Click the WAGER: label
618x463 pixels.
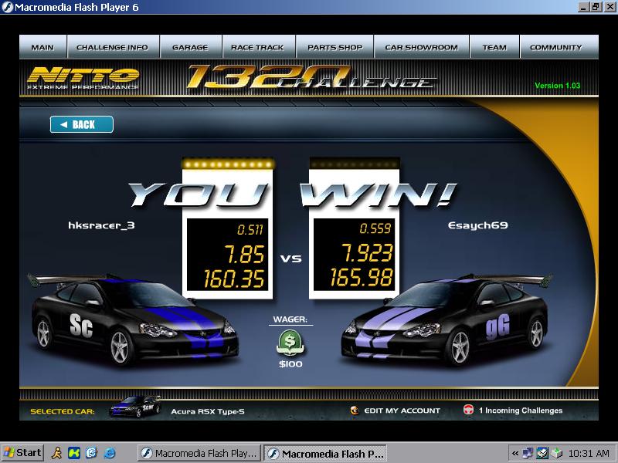tap(290, 319)
